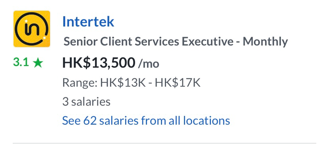
Task: Open the Intertek company name link
Action: [x=88, y=21]
